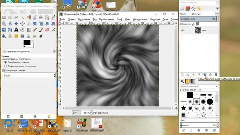
Task: Toggle lock alpha channel checkerboard icon
Action: (x=198, y=24)
